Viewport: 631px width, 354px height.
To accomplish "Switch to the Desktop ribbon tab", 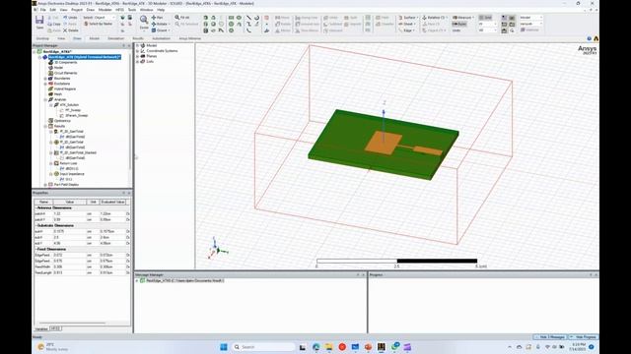I will tap(42, 38).
